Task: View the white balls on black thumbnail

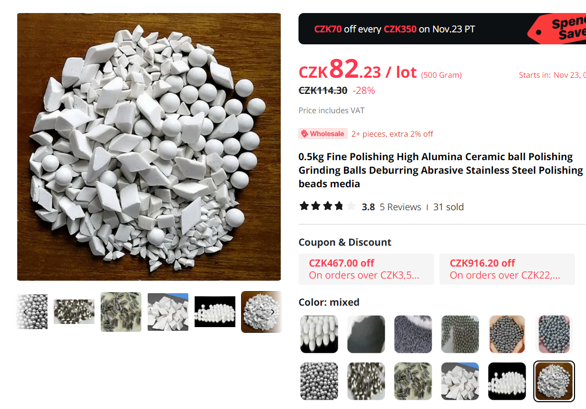Action: tap(215, 312)
